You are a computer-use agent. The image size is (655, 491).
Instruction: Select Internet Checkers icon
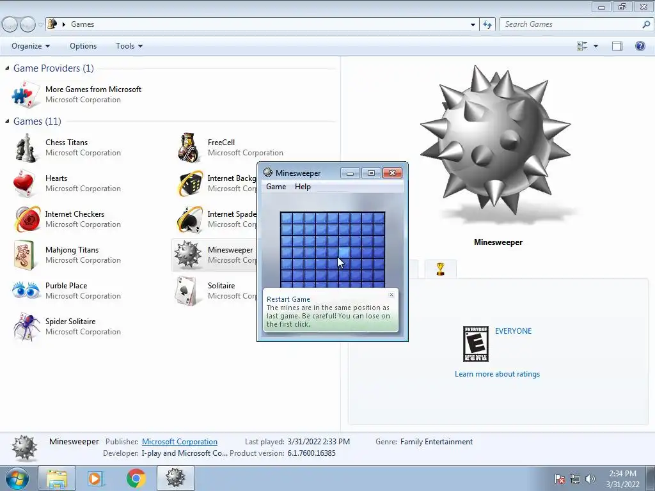coord(28,219)
